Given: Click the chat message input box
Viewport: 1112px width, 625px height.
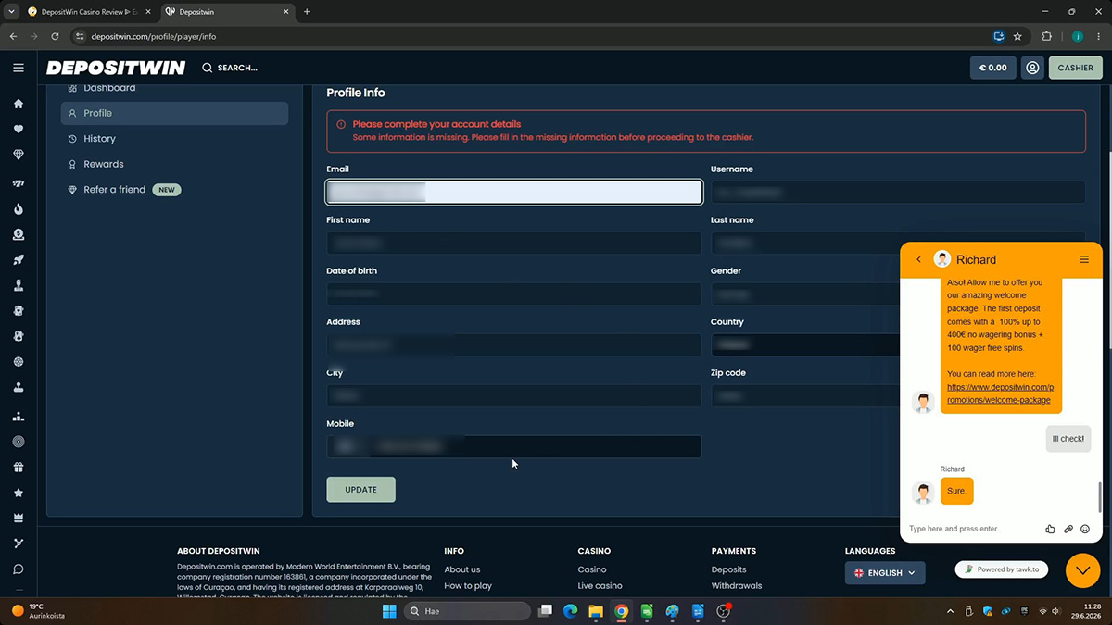Looking at the screenshot, I should click(x=973, y=529).
